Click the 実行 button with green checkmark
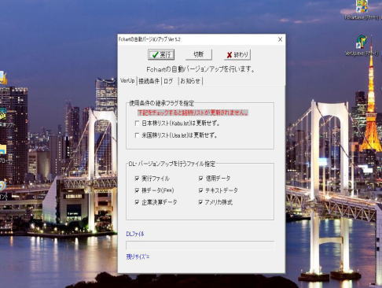This screenshot has height=288, width=382. pyautogui.click(x=161, y=54)
